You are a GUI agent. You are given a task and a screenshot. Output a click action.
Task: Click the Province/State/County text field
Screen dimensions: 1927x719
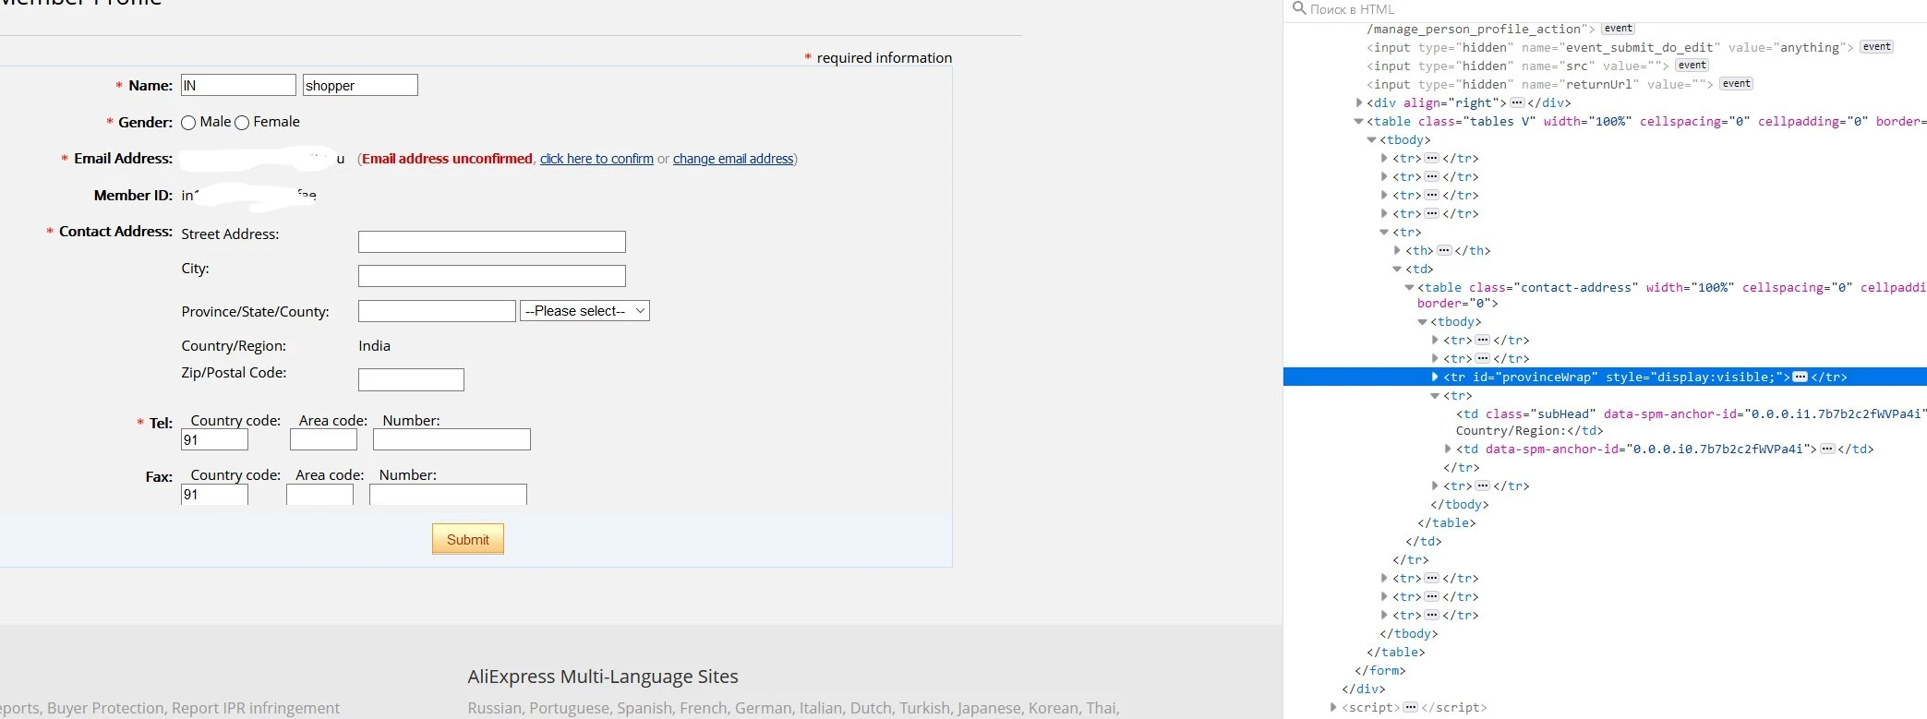tap(437, 311)
